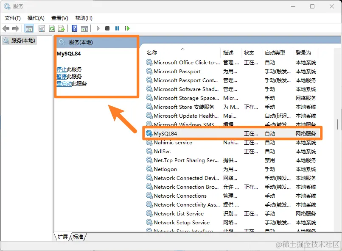Screen dimensions: 342x251
Task: Select Services (Local) in the left tree
Action: coord(20,41)
